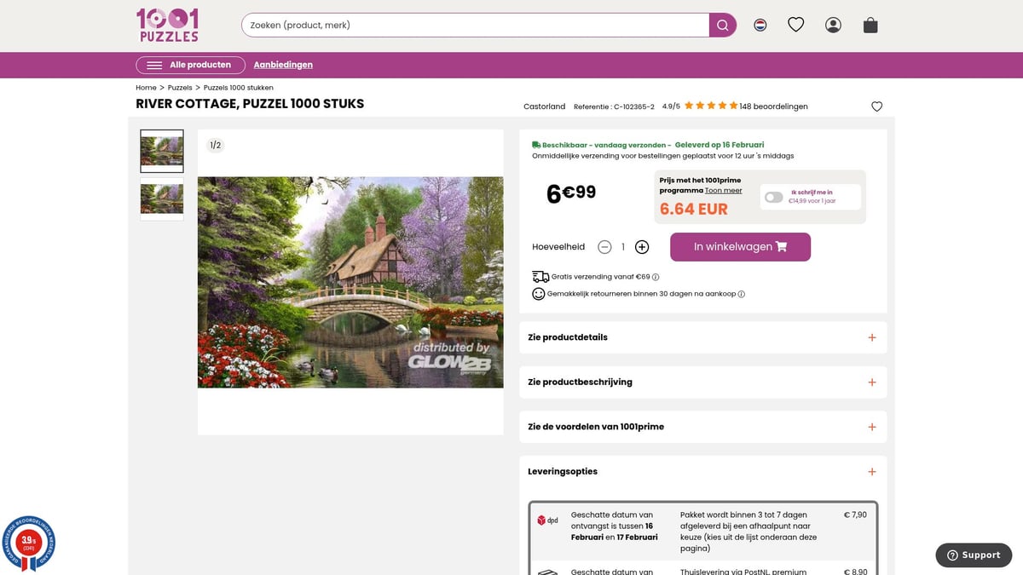This screenshot has width=1023, height=575.
Task: Click the In winkelwagen button
Action: click(x=740, y=247)
